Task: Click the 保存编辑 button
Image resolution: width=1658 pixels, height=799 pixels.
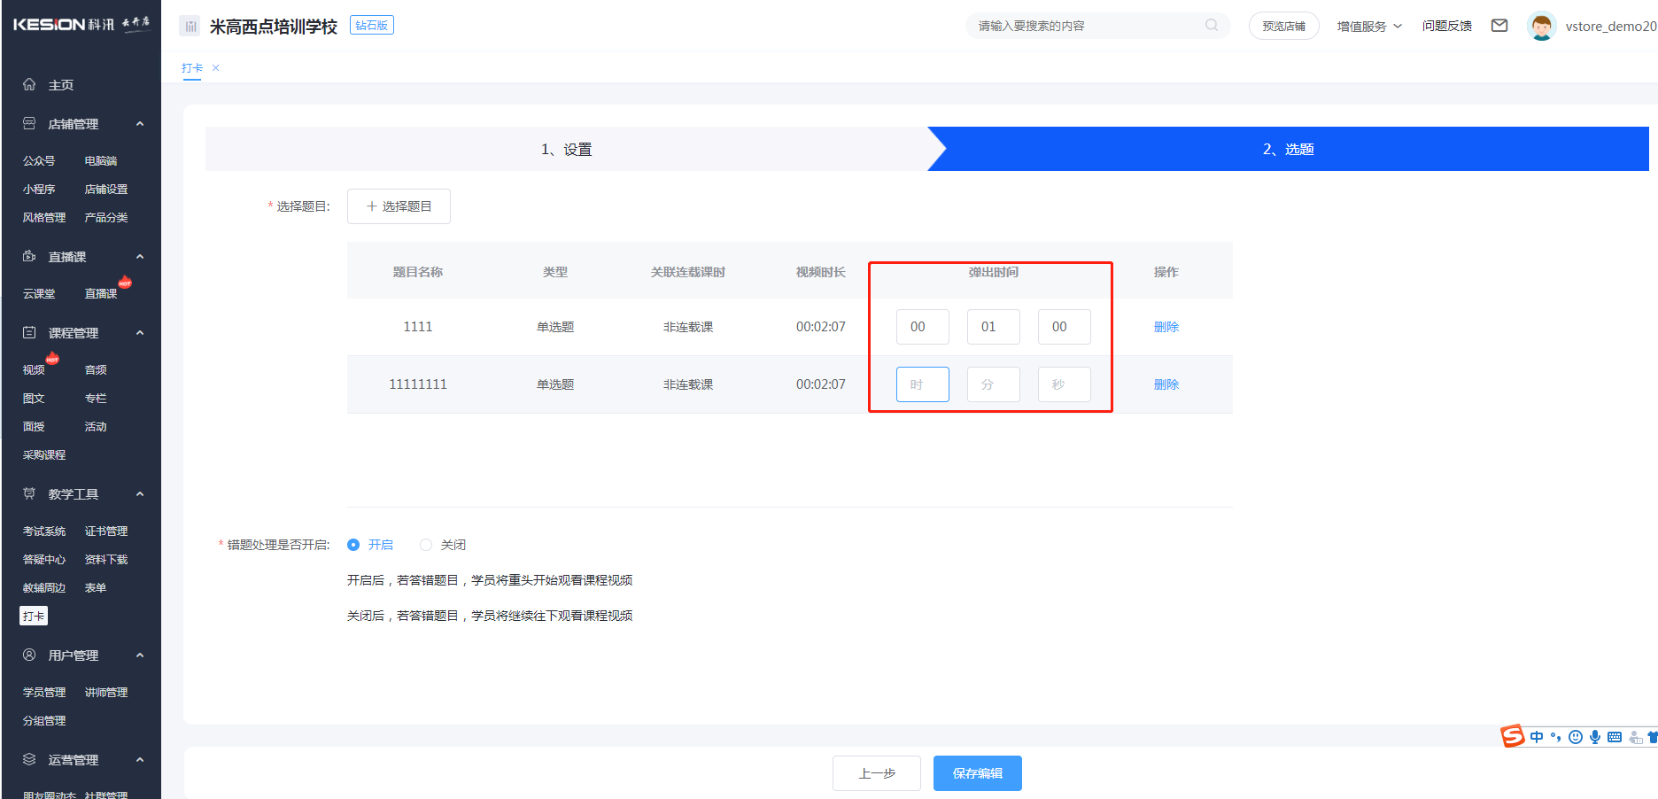Action: click(x=977, y=773)
